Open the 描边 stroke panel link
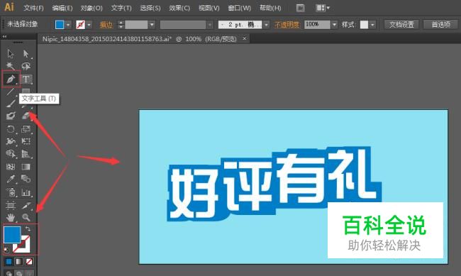The height and width of the screenshot is (276, 461). (106, 25)
